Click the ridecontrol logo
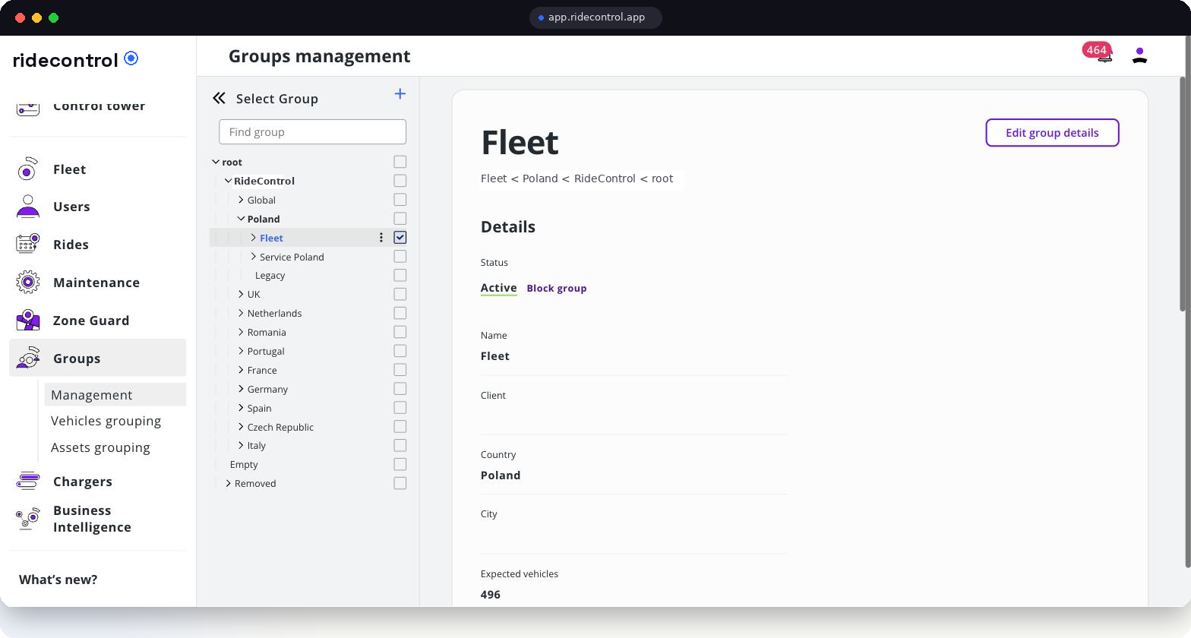1191x638 pixels. pos(75,59)
